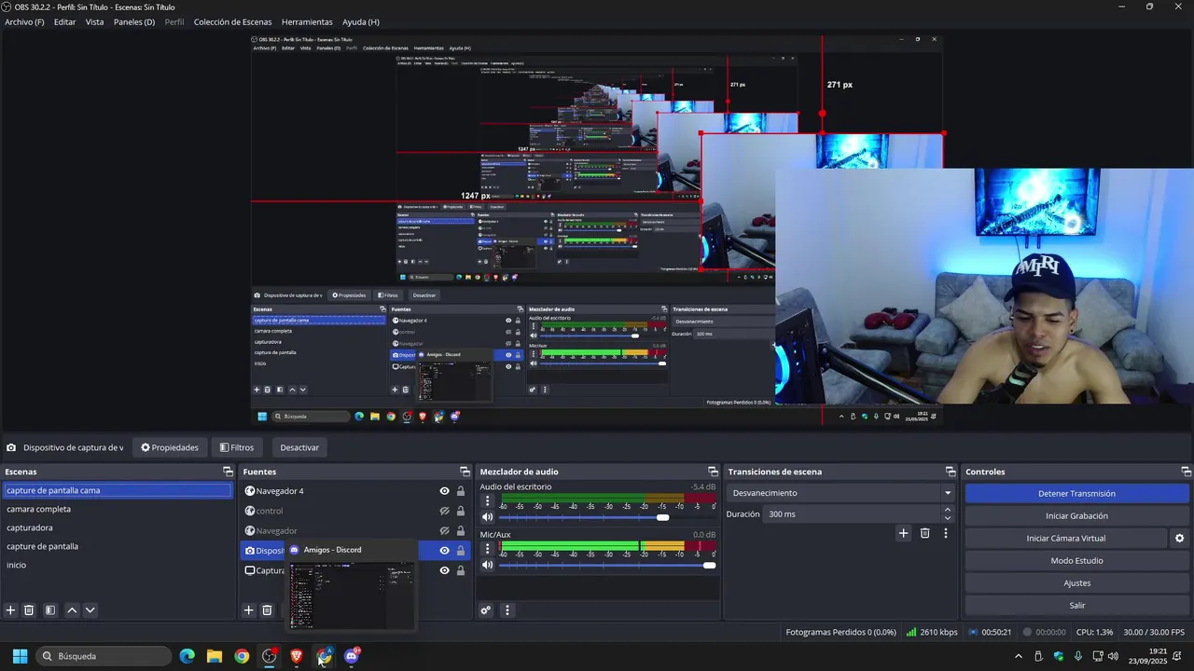
Task: Add a new scene with plus icon
Action: [10, 610]
